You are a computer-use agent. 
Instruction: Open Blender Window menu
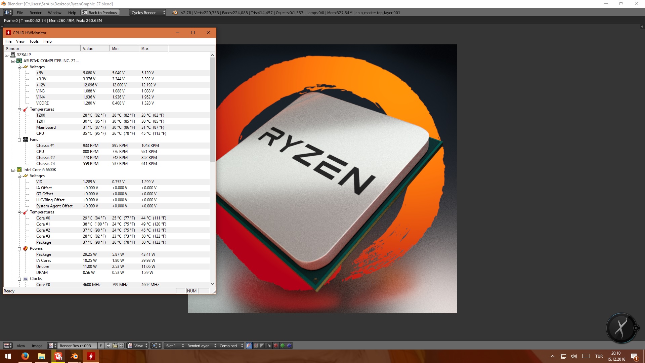pyautogui.click(x=54, y=13)
